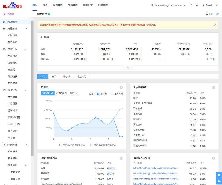The image size is (222, 185).
Task: Click the Guest user avatar icon
Action: pos(204,5)
